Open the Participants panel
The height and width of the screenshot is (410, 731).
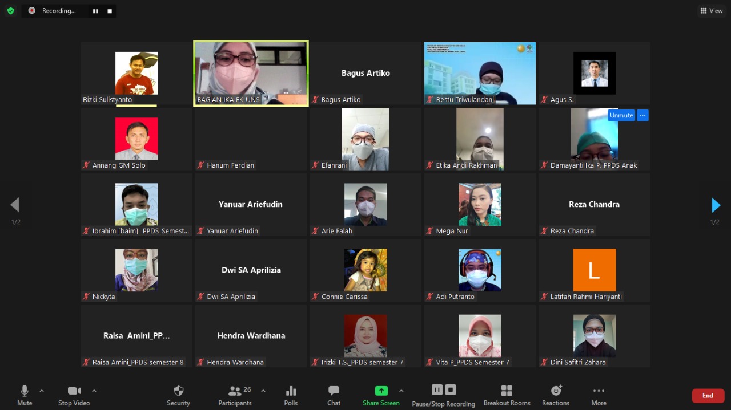point(235,391)
